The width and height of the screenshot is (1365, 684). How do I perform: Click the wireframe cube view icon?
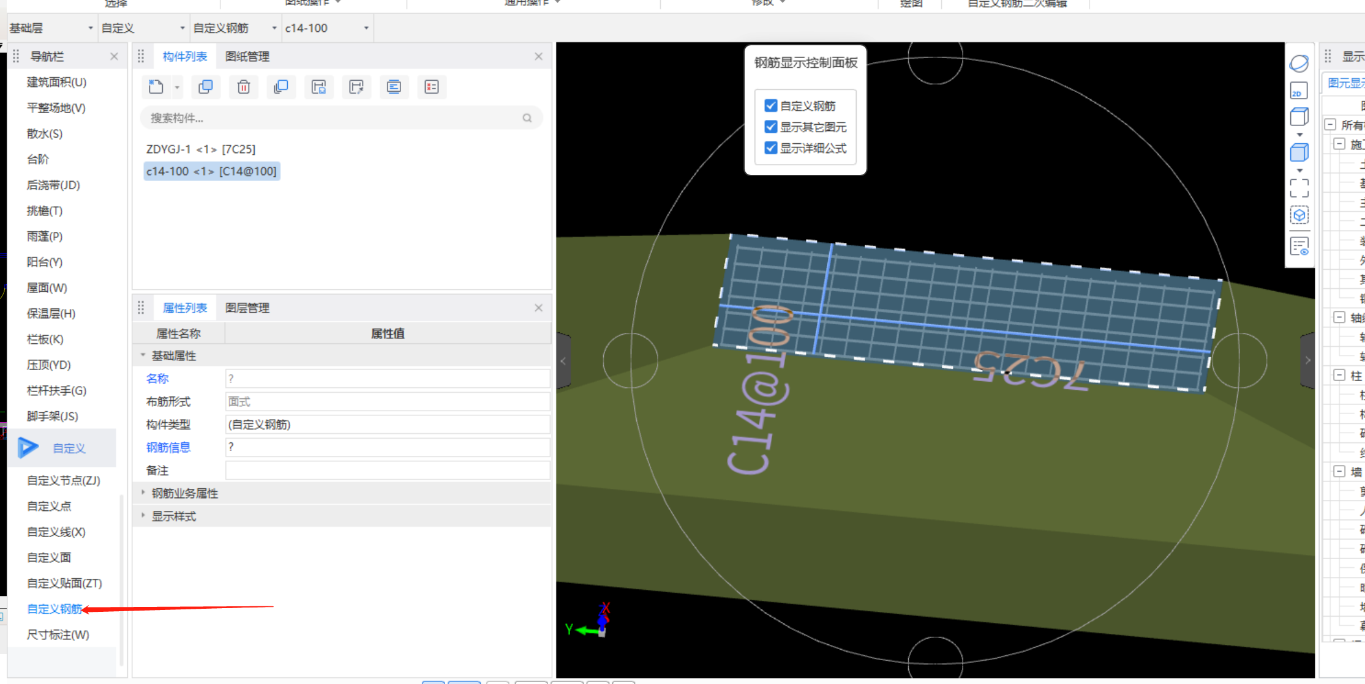tap(1299, 116)
